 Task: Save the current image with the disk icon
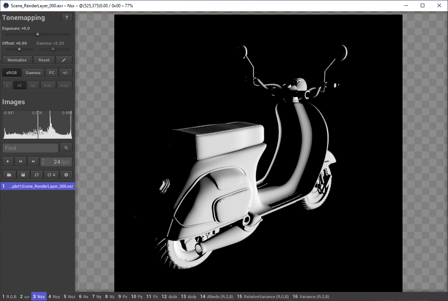[23, 175]
